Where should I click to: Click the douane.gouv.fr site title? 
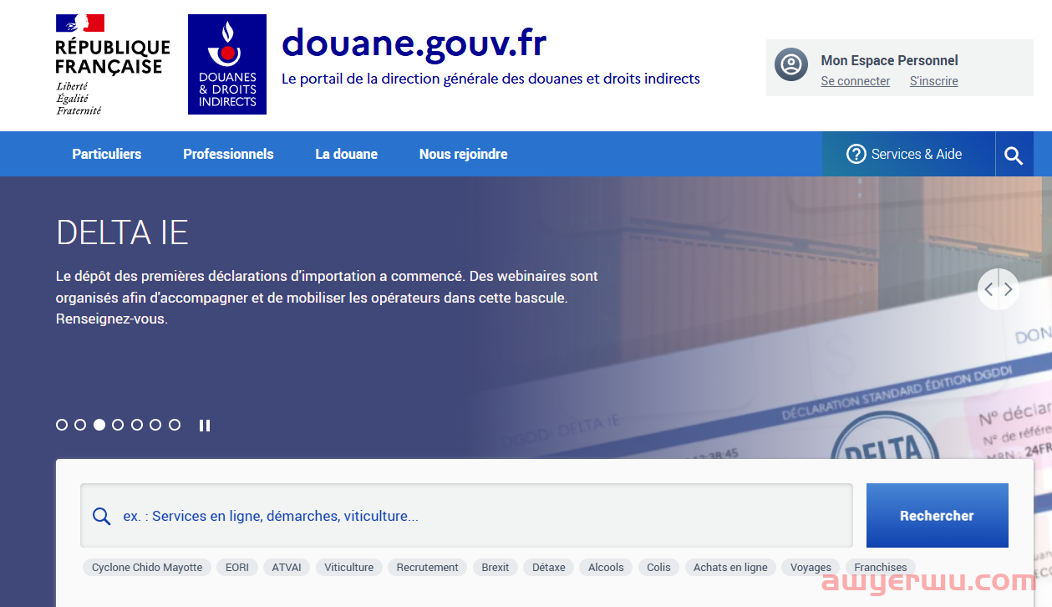pyautogui.click(x=414, y=43)
